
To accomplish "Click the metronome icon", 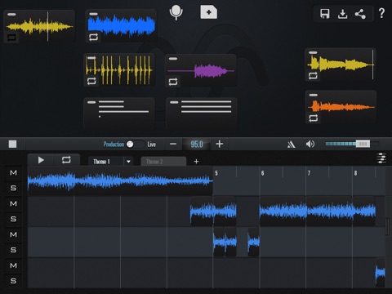I will (292, 144).
